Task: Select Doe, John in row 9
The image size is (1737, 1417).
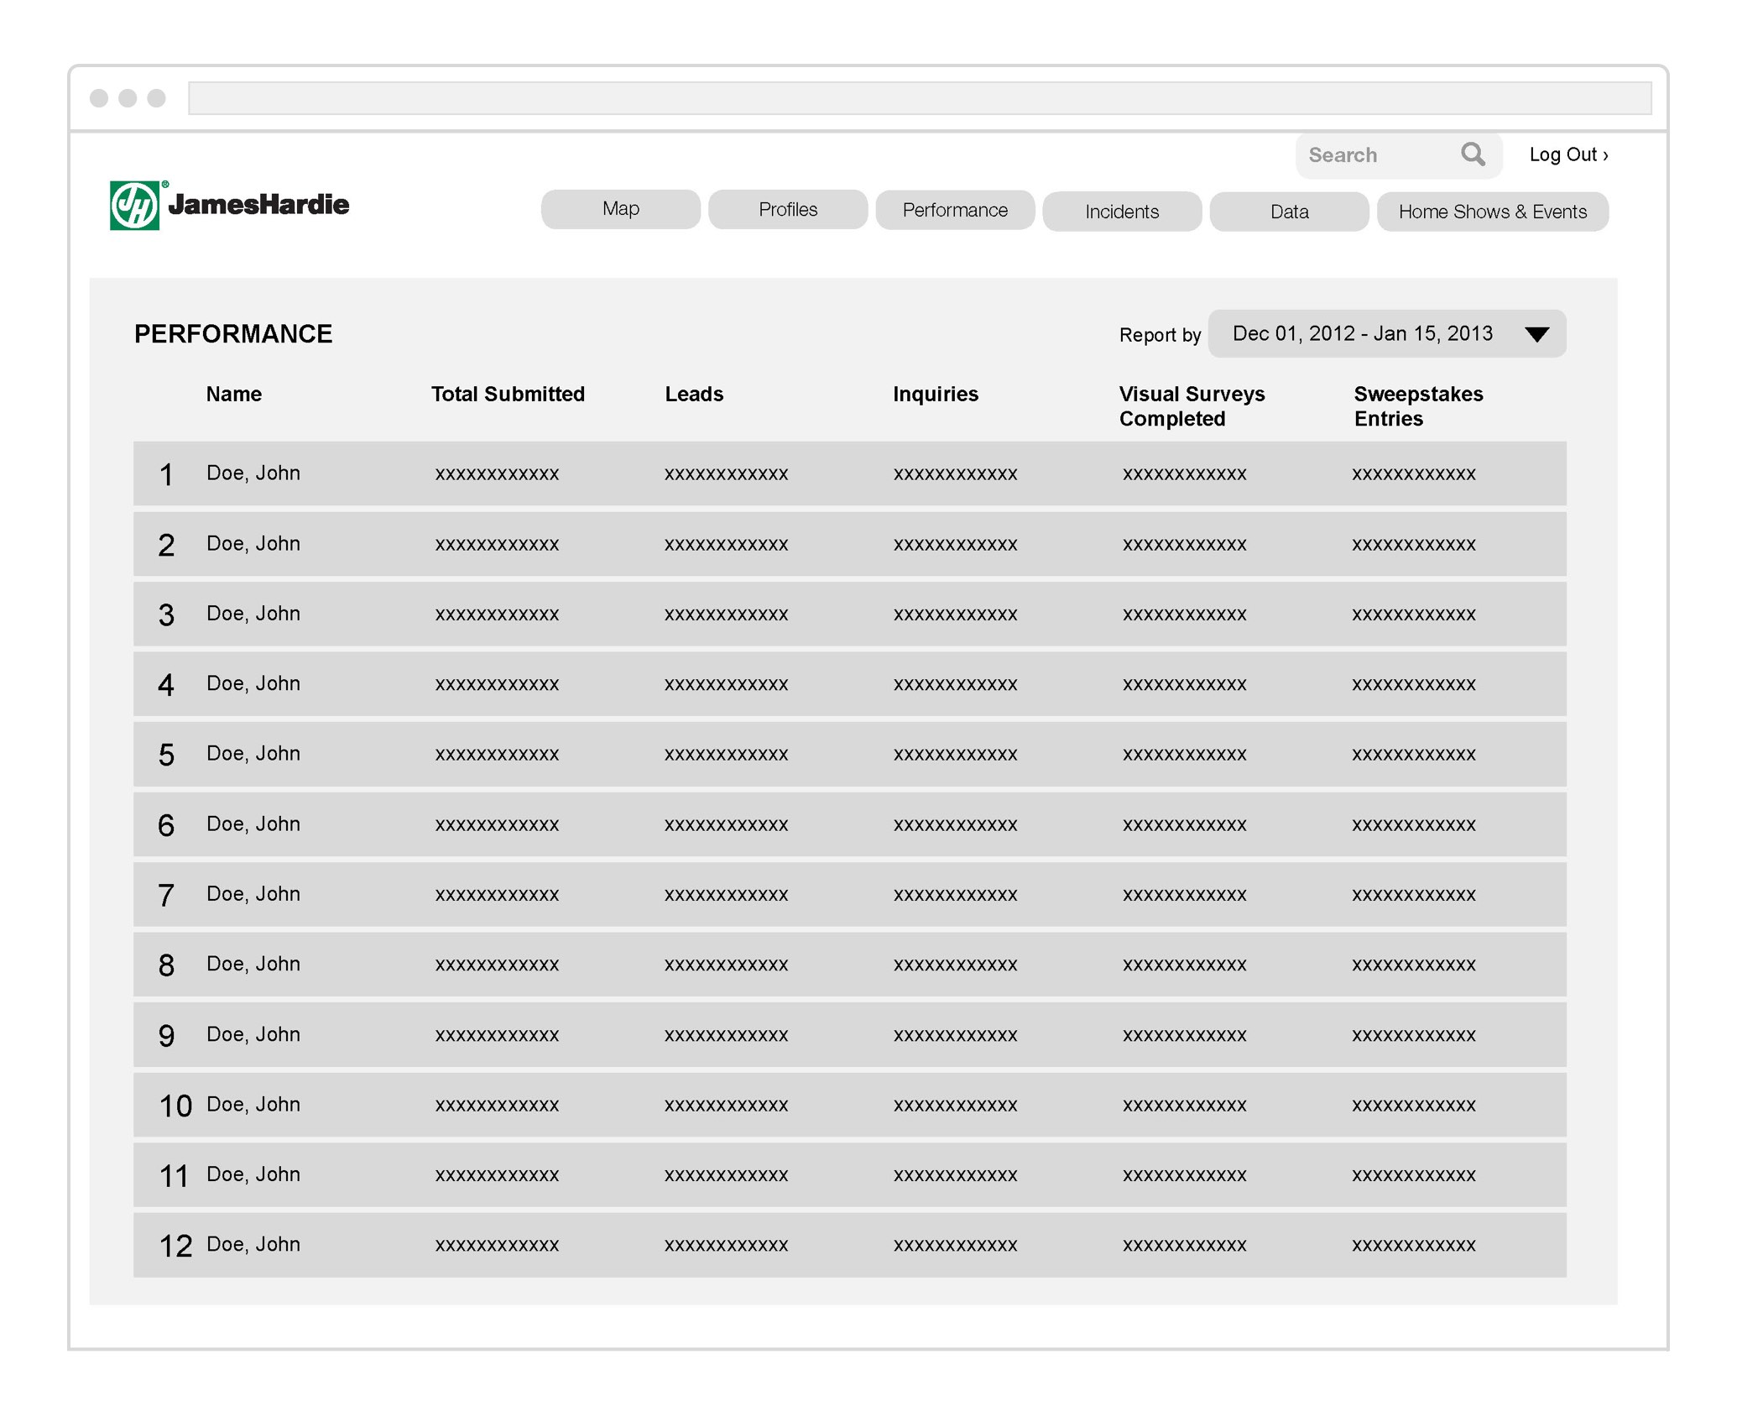Action: pos(253,1034)
